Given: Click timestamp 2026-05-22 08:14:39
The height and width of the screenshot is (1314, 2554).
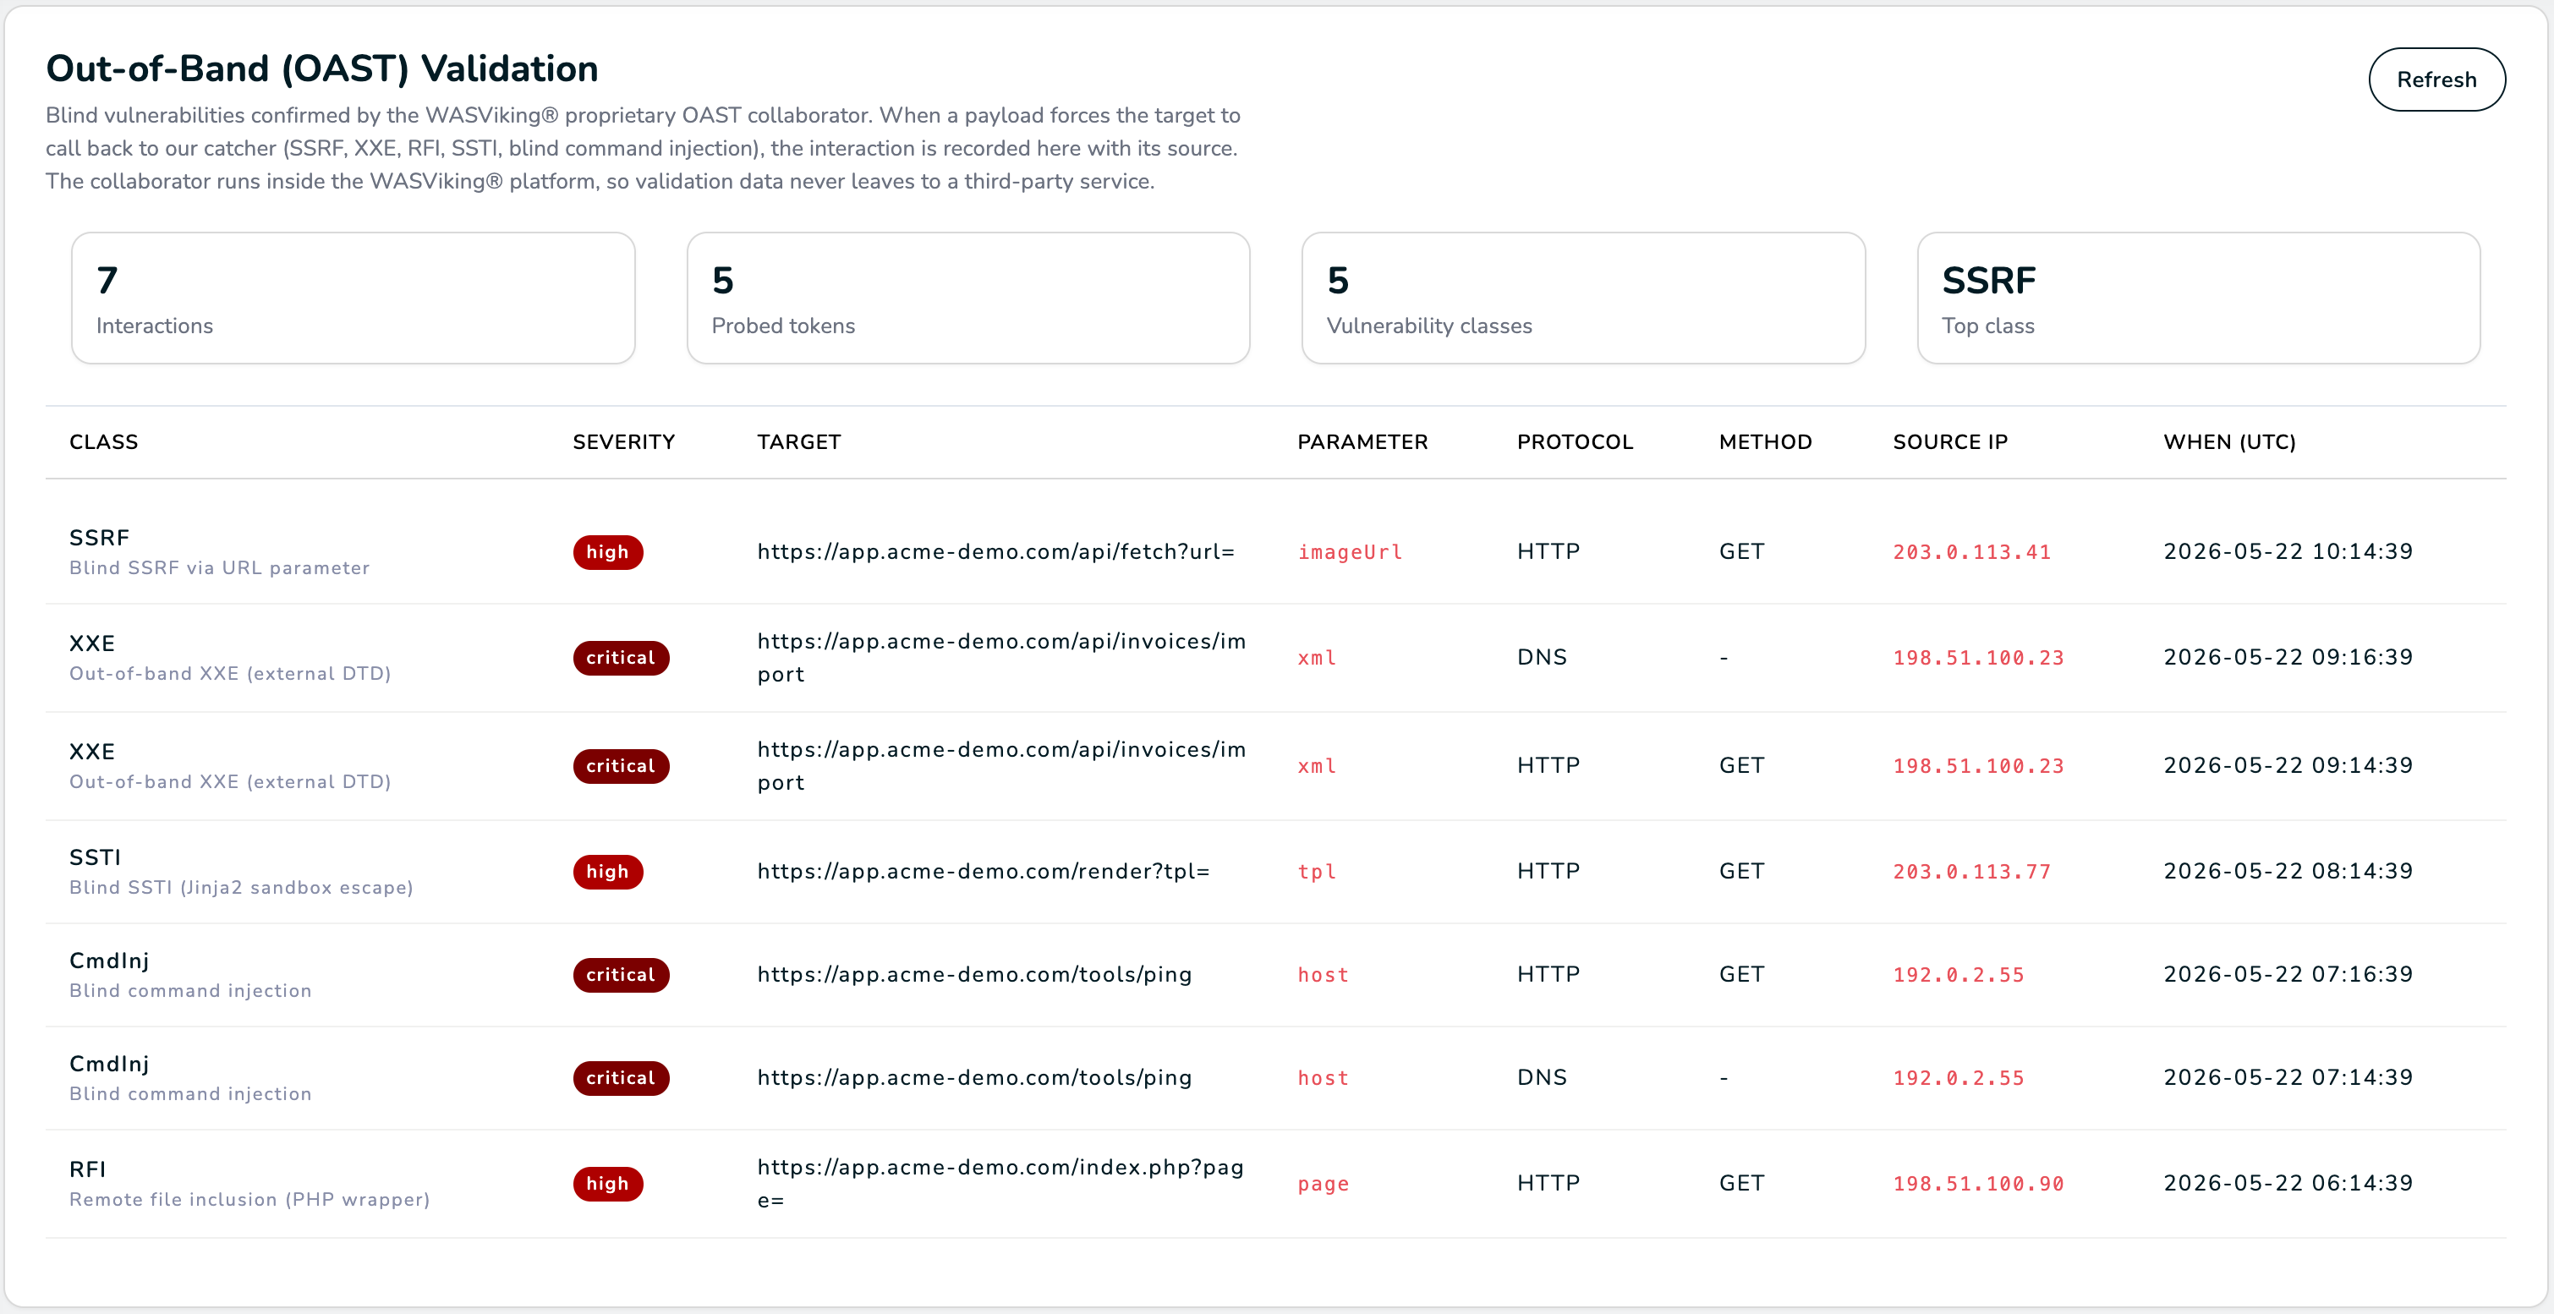Looking at the screenshot, I should [2288, 872].
